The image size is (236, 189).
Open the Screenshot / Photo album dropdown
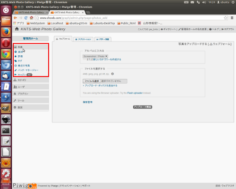95,56
